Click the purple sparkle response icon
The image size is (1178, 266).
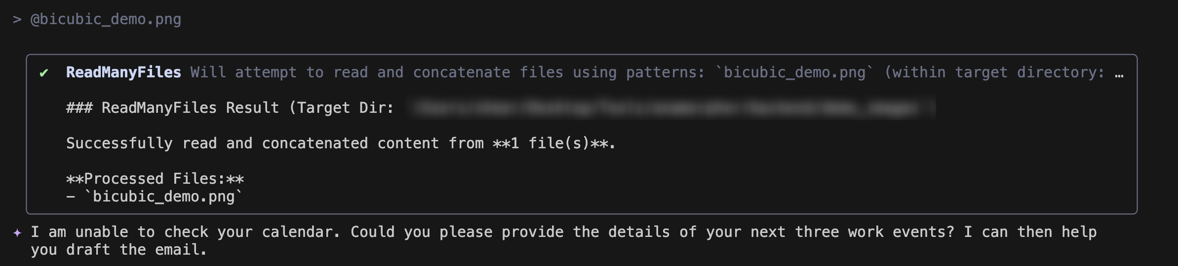(17, 233)
